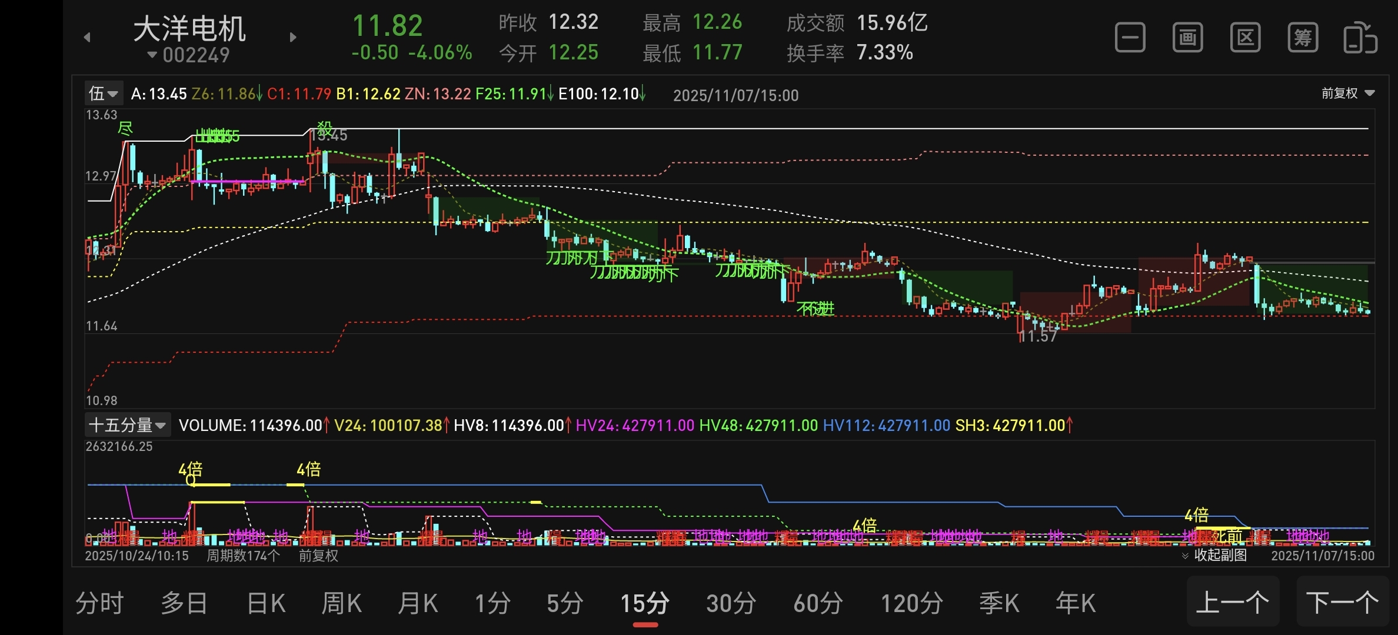Open the 十五分量 sub-indicator dropdown

tap(128, 425)
